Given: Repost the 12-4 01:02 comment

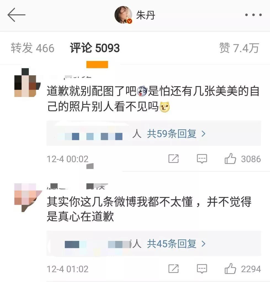Looking at the screenshot, I should point(173,269).
